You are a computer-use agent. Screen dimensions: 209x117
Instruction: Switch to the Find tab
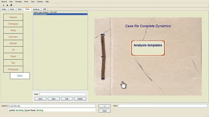pyautogui.click(x=20, y=9)
